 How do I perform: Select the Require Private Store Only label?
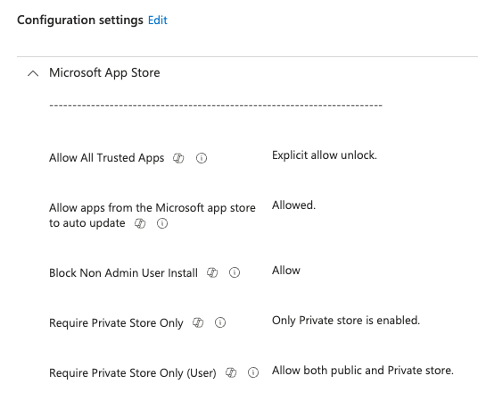coord(116,323)
